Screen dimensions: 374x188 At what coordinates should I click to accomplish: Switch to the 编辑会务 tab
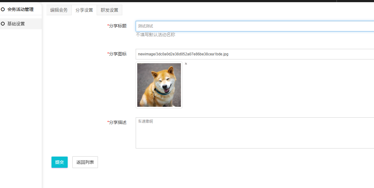(x=59, y=10)
